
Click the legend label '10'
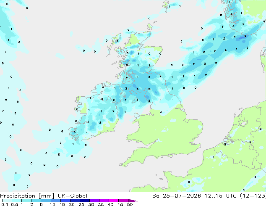coord(52,204)
